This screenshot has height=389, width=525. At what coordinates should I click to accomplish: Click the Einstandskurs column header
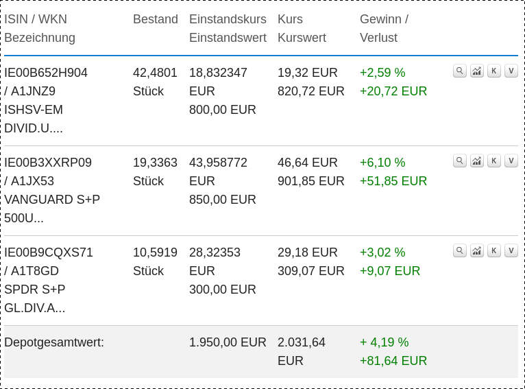click(x=228, y=19)
